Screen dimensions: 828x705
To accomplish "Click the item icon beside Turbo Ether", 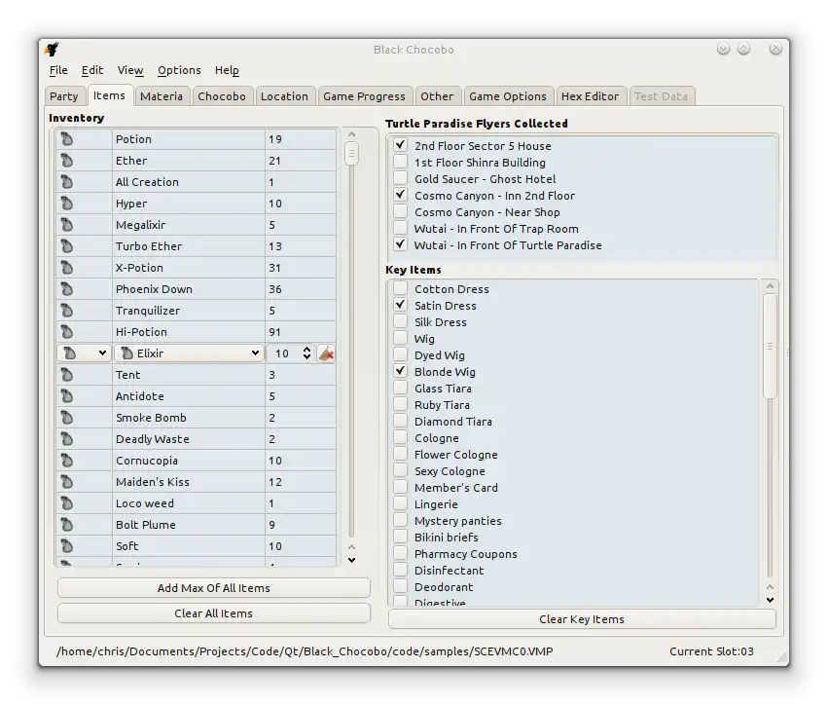I will 66,246.
